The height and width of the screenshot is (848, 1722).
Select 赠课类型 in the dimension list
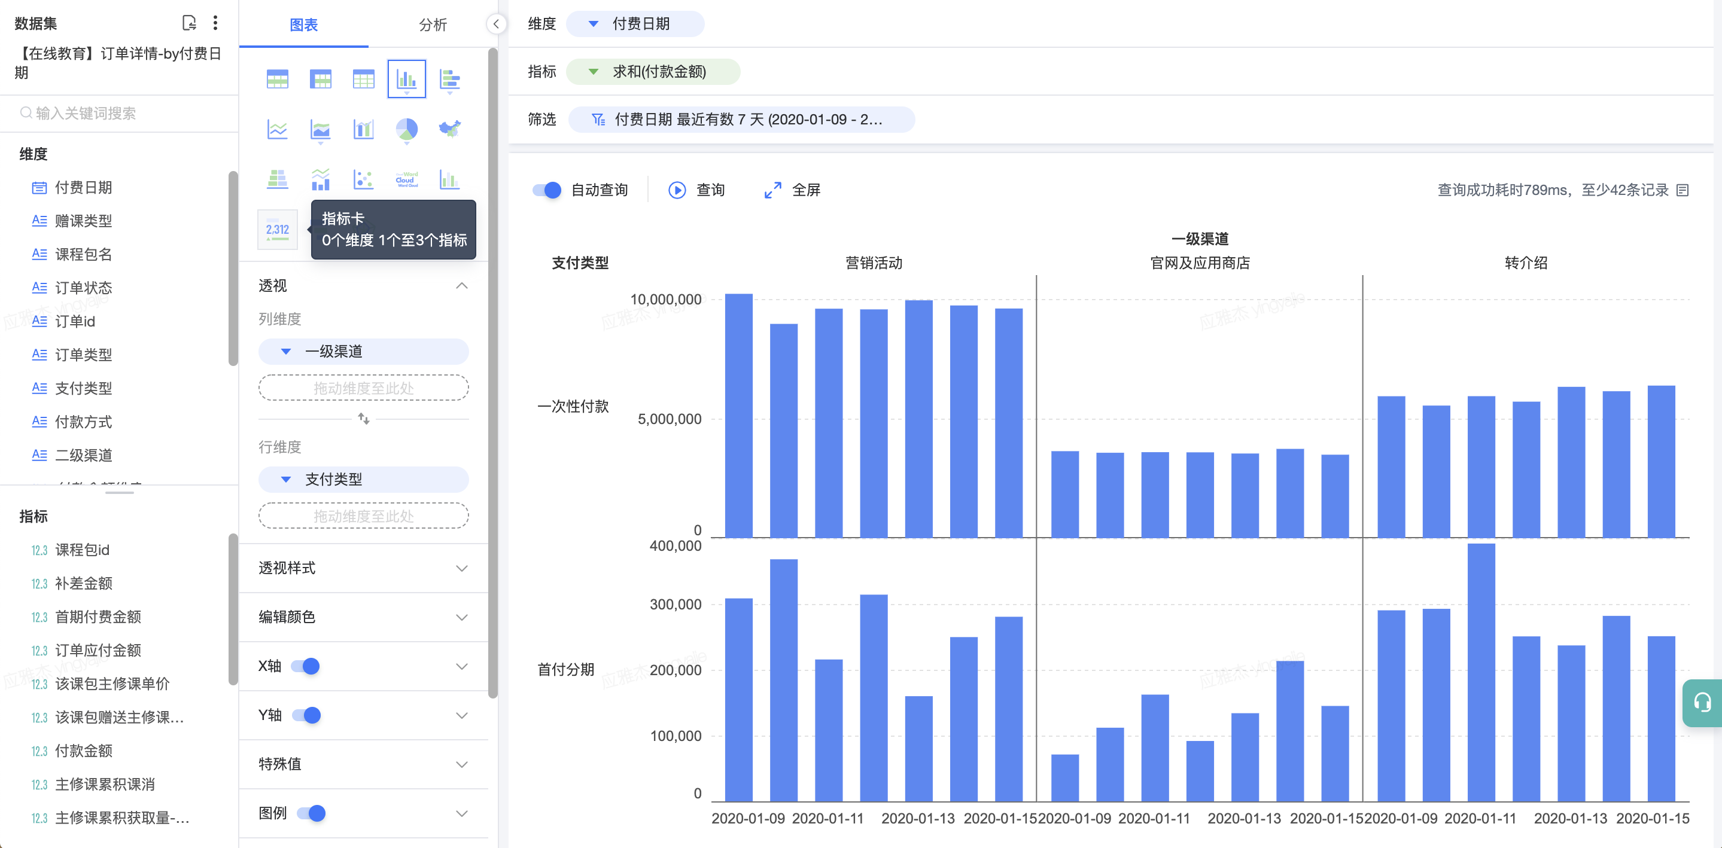click(x=83, y=221)
